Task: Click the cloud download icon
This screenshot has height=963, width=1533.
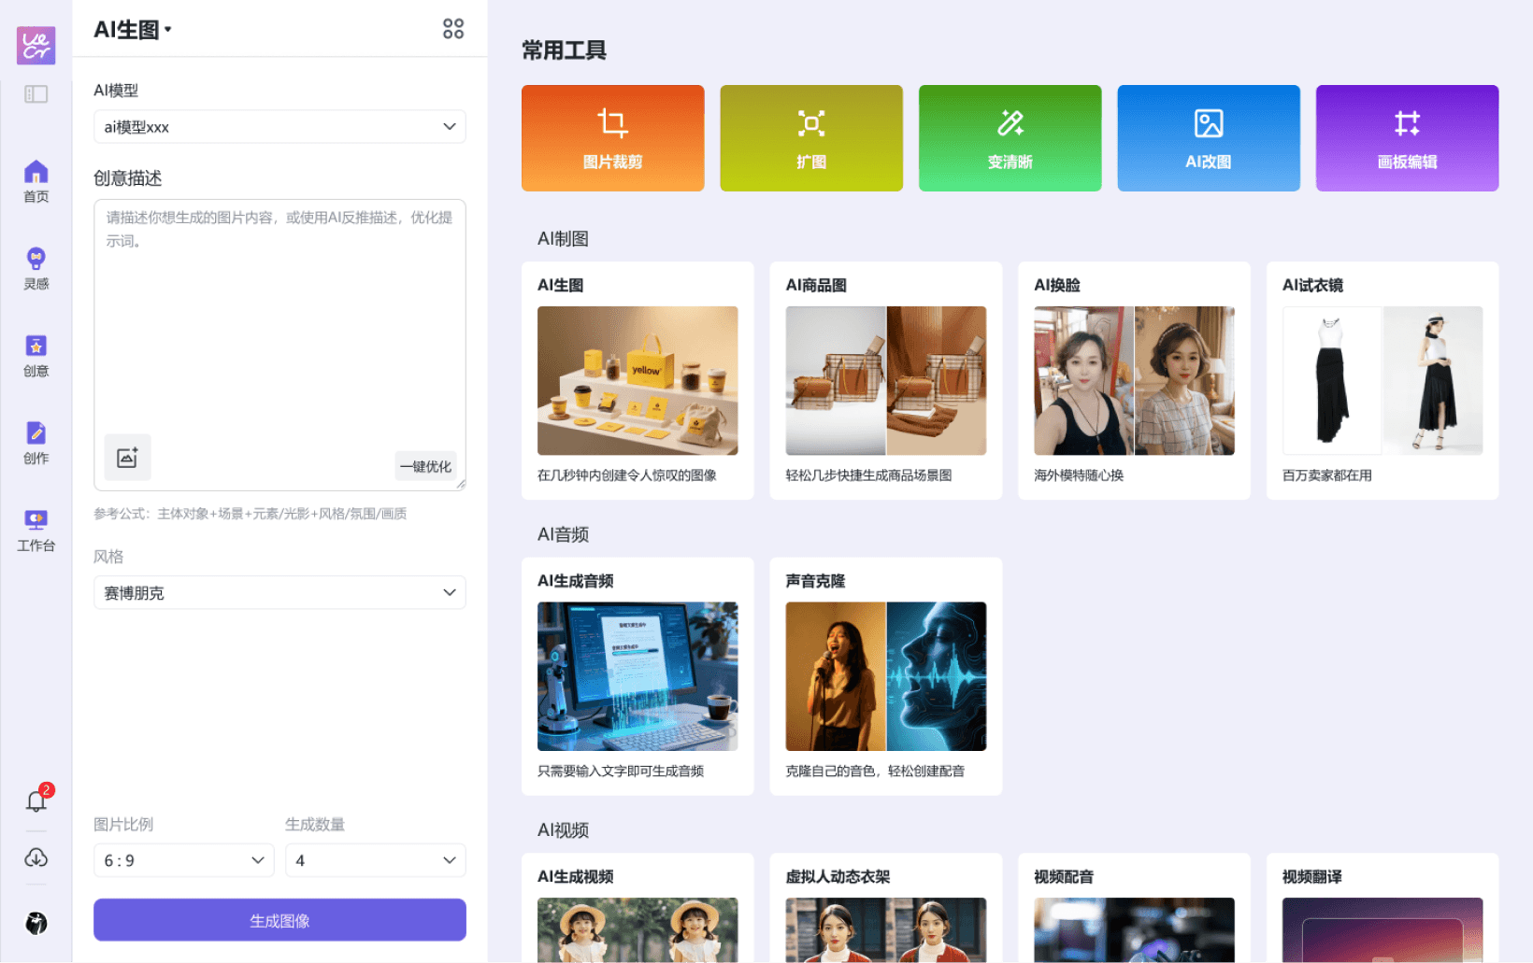Action: point(36,857)
